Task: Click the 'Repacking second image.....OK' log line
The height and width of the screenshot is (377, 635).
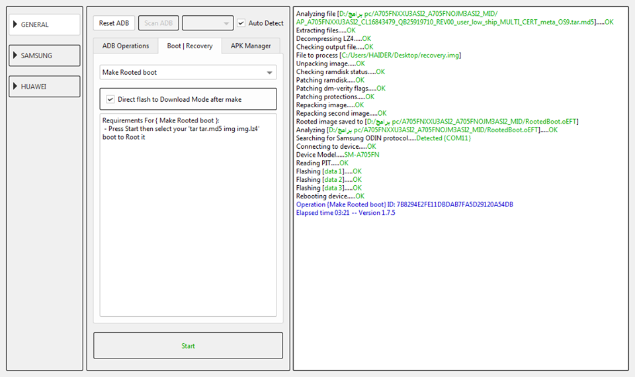Action: point(341,113)
